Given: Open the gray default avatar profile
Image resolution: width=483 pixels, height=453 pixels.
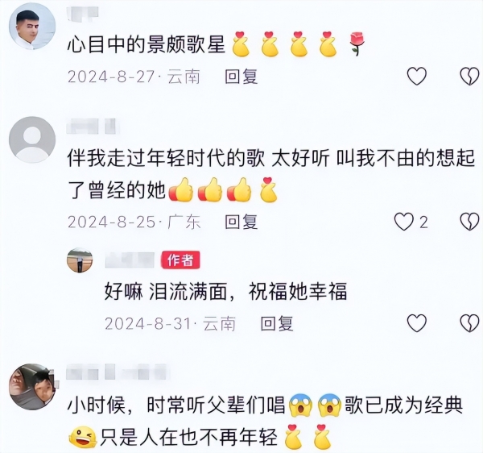Looking at the screenshot, I should tap(32, 139).
